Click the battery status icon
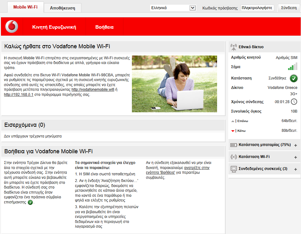 click(x=233, y=145)
